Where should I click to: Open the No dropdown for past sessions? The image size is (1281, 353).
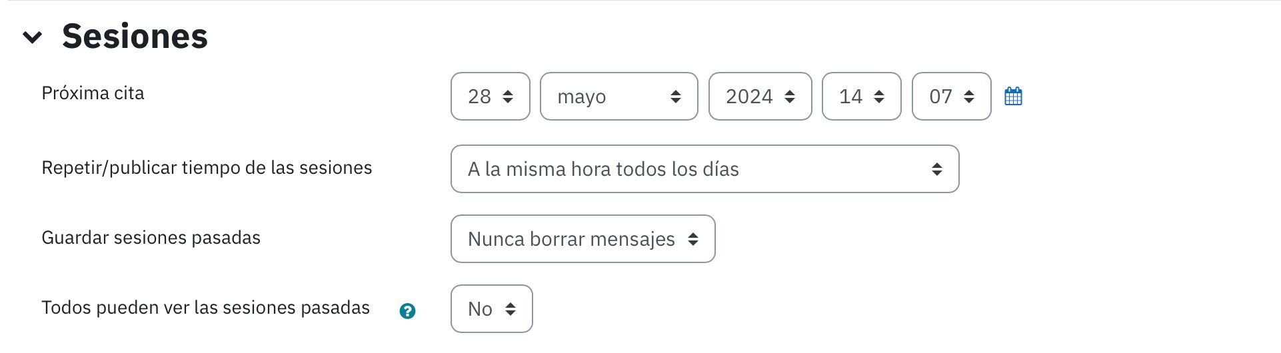pyautogui.click(x=492, y=309)
